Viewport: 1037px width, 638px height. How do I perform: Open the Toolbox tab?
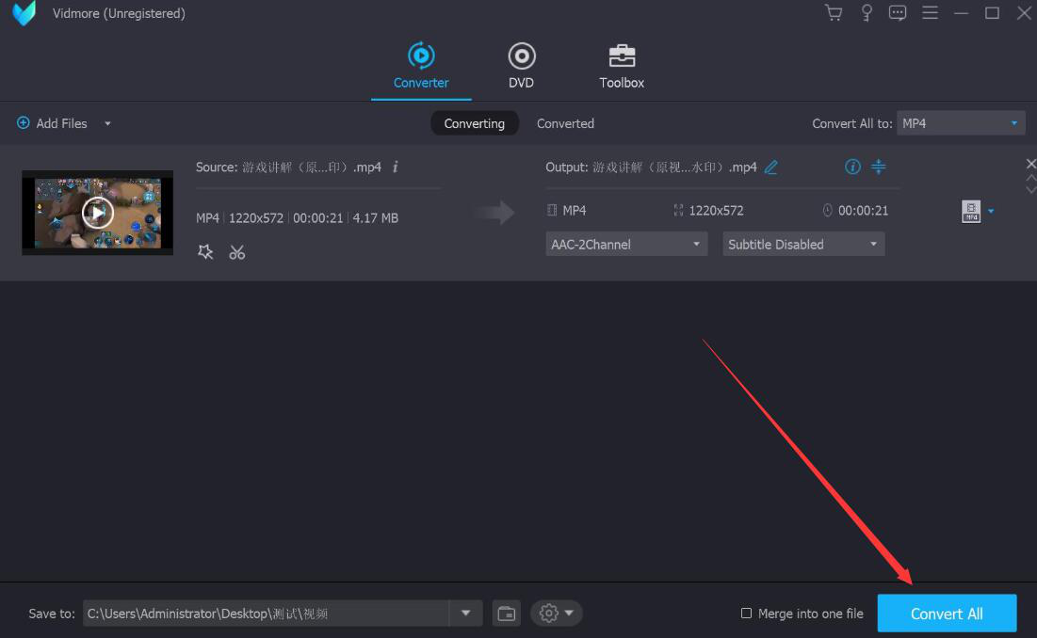[x=622, y=66]
